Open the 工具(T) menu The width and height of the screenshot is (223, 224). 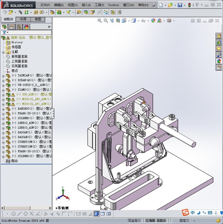click(99, 5)
